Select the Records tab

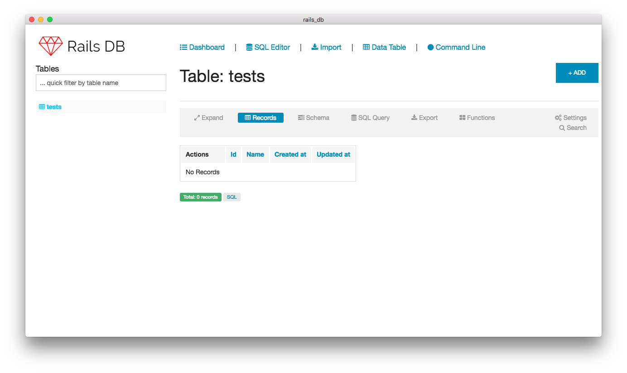pos(260,118)
